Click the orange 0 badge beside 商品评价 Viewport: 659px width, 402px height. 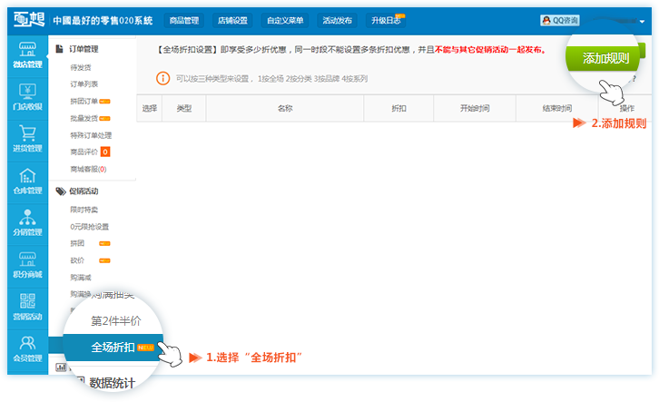click(105, 152)
